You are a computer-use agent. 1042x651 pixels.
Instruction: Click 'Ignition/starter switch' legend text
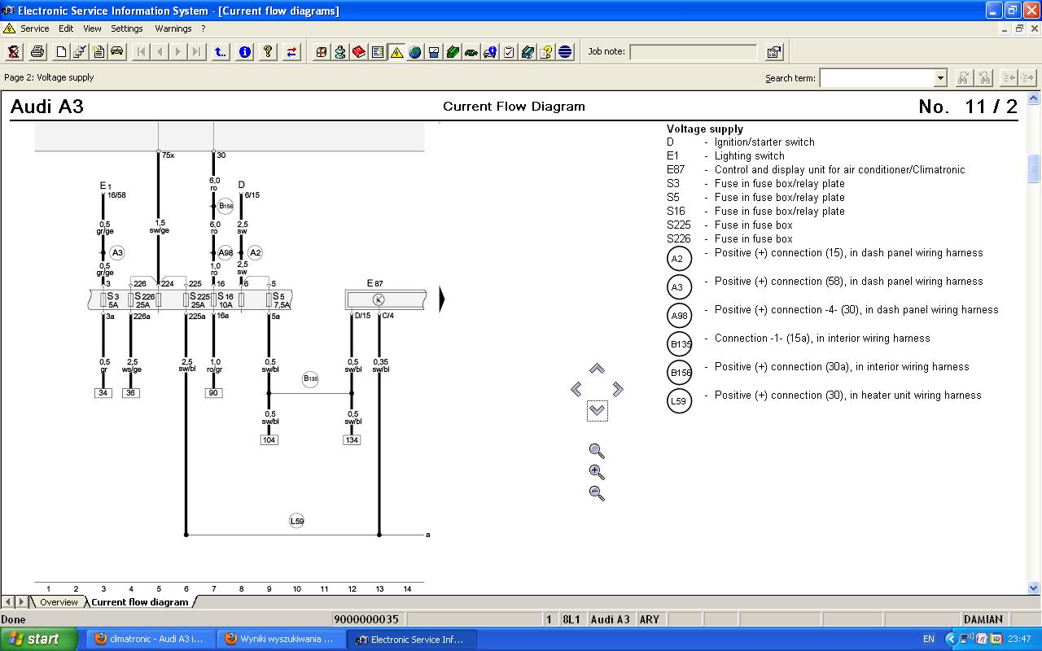click(x=764, y=142)
